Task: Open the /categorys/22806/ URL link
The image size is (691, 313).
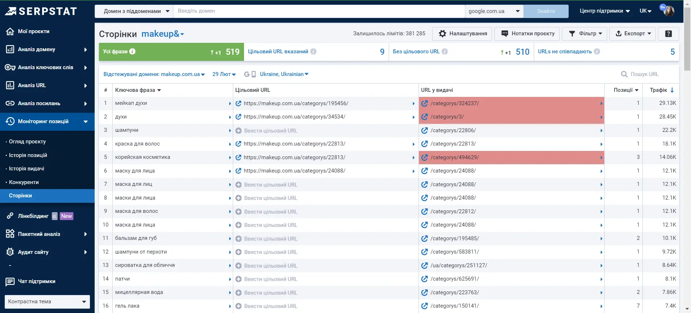Action: 453,130
